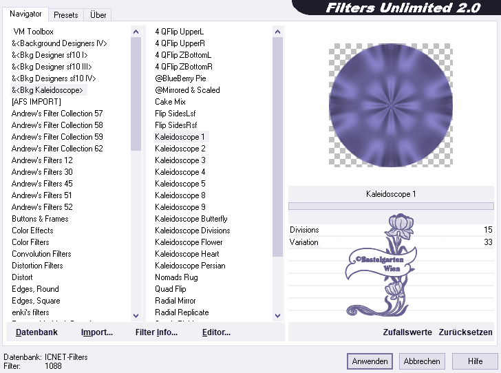Select Andrew's Filters 52
501x373 pixels.
[42, 207]
